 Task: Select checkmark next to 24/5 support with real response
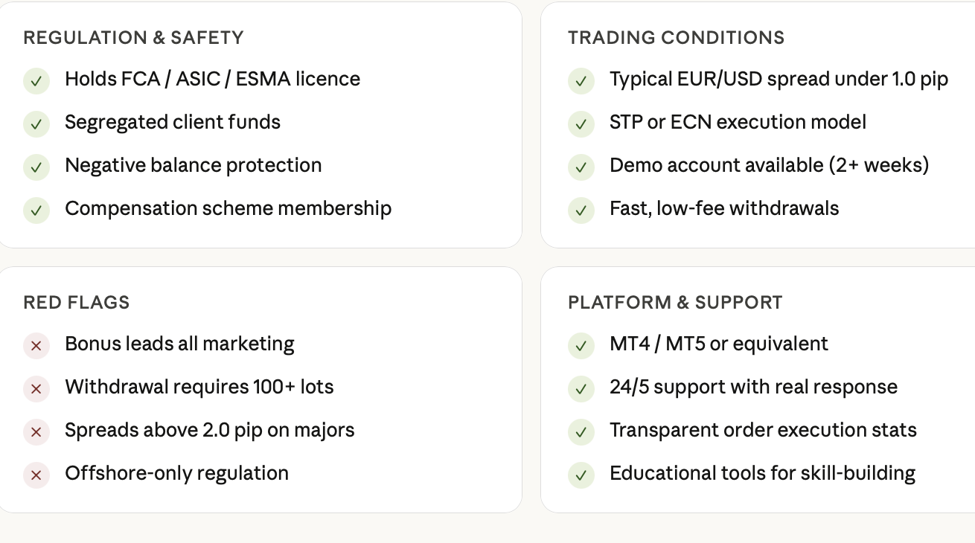tap(581, 388)
